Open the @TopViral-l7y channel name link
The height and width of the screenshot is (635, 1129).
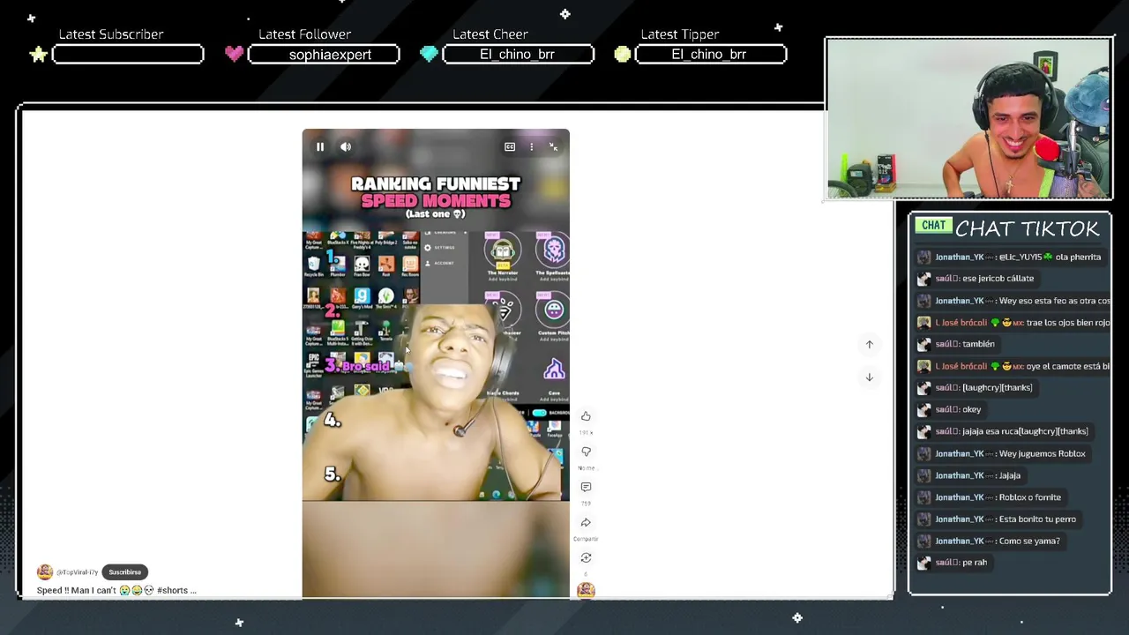78,572
